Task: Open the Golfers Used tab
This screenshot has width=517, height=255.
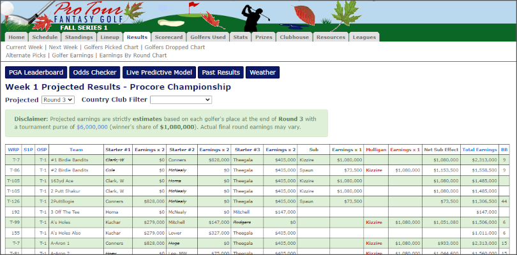Action: (207, 37)
